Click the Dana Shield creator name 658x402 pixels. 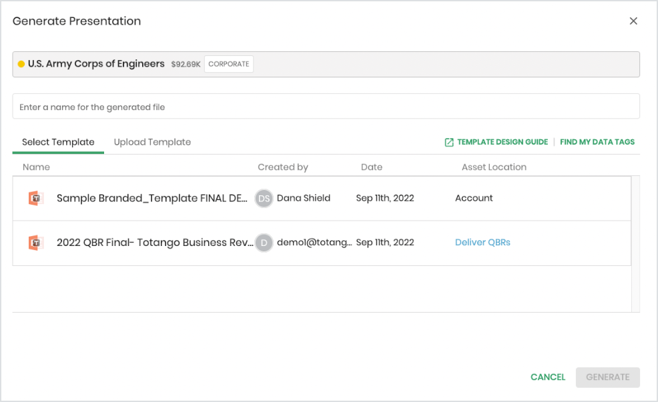304,198
